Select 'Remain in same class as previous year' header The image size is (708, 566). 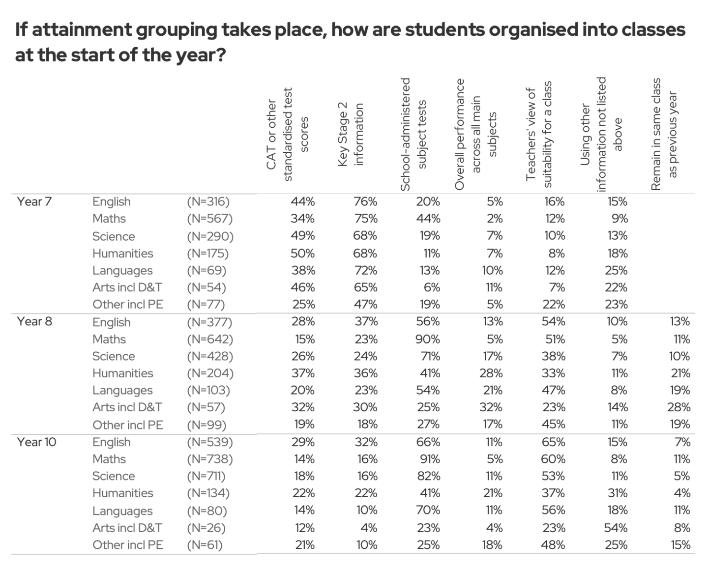664,134
